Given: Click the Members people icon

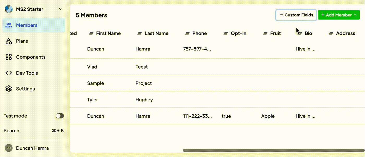Looking at the screenshot, I should (9, 25).
